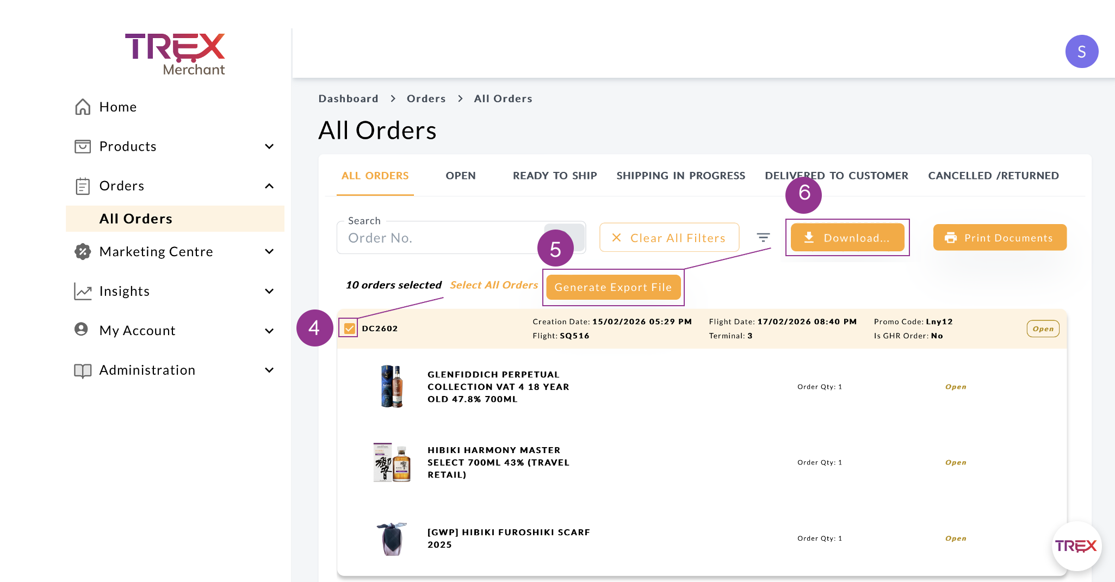Click the Insights chart icon
The width and height of the screenshot is (1115, 582).
click(x=83, y=292)
